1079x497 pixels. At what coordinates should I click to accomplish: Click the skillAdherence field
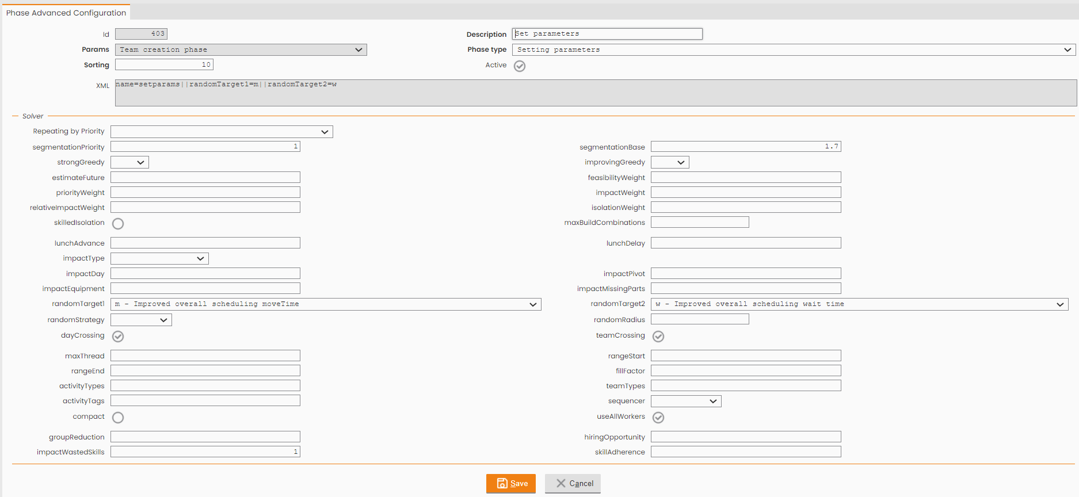(746, 452)
